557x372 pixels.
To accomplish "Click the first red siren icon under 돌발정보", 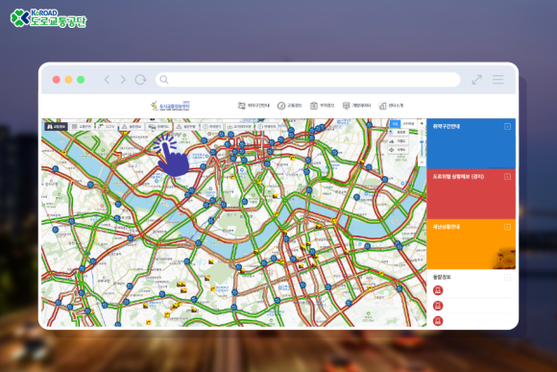I will coord(438,290).
